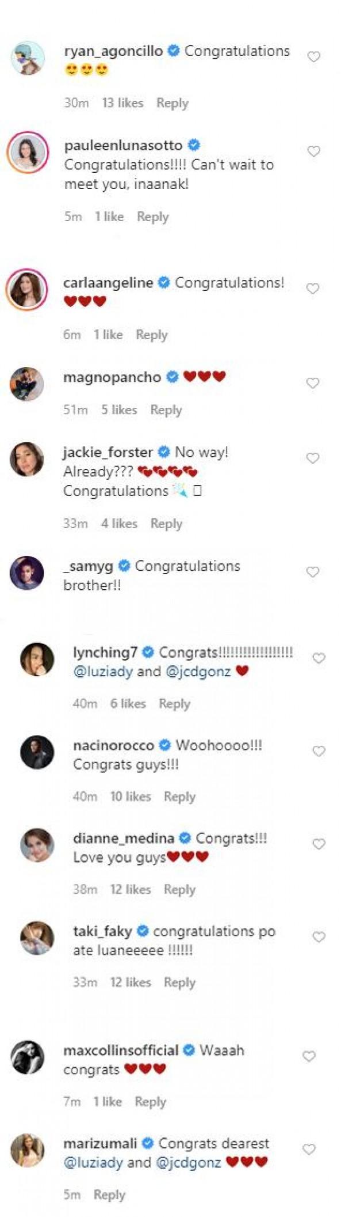Toggle like on dianne_medina's comment
The width and height of the screenshot is (345, 1217).
pos(319,844)
